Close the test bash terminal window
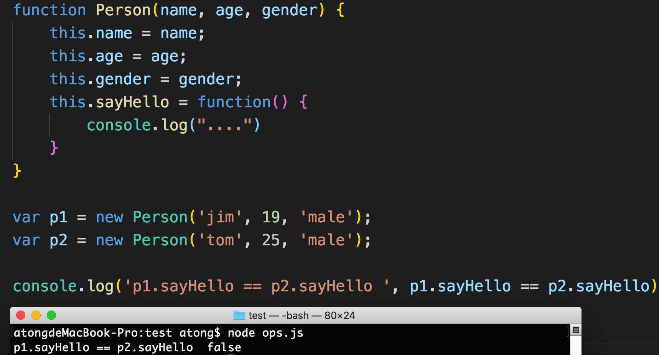659x355 pixels. [x=21, y=315]
